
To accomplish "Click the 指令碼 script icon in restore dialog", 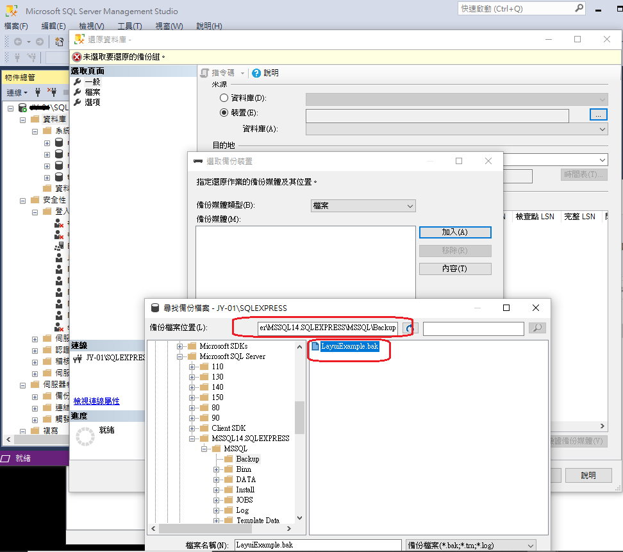I will click(x=204, y=73).
